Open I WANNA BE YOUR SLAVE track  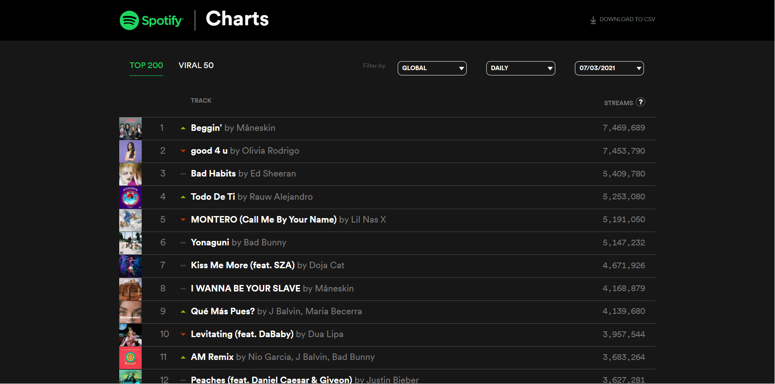coord(245,289)
